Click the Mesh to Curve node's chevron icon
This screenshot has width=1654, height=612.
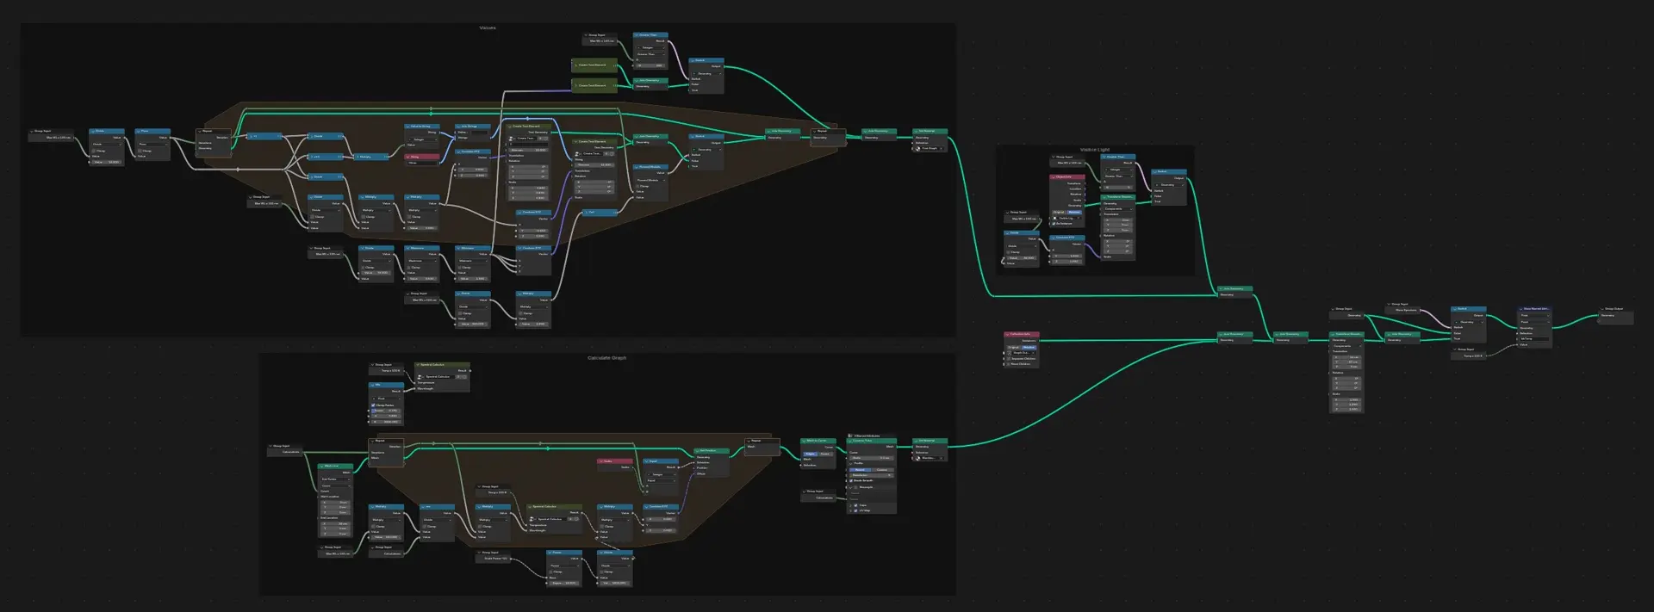804,441
